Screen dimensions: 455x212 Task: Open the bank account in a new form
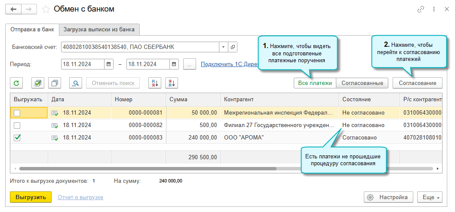click(x=232, y=47)
